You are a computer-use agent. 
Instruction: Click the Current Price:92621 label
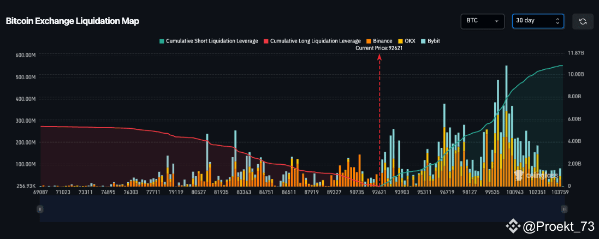click(x=379, y=49)
